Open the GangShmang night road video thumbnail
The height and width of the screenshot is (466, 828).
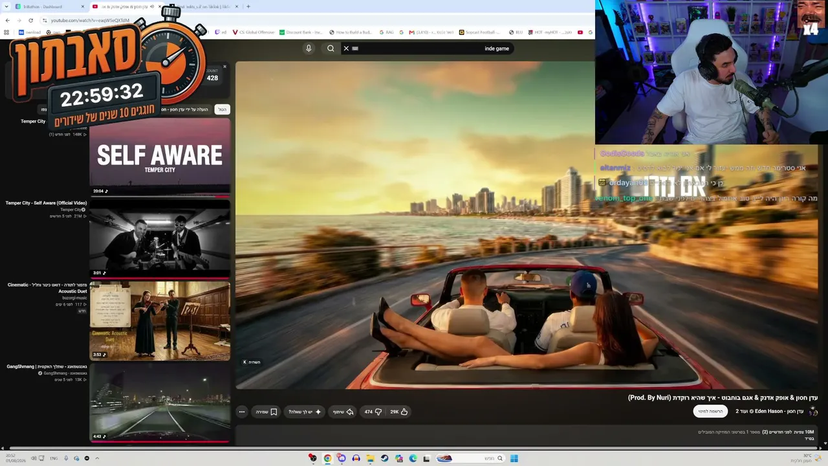click(160, 403)
